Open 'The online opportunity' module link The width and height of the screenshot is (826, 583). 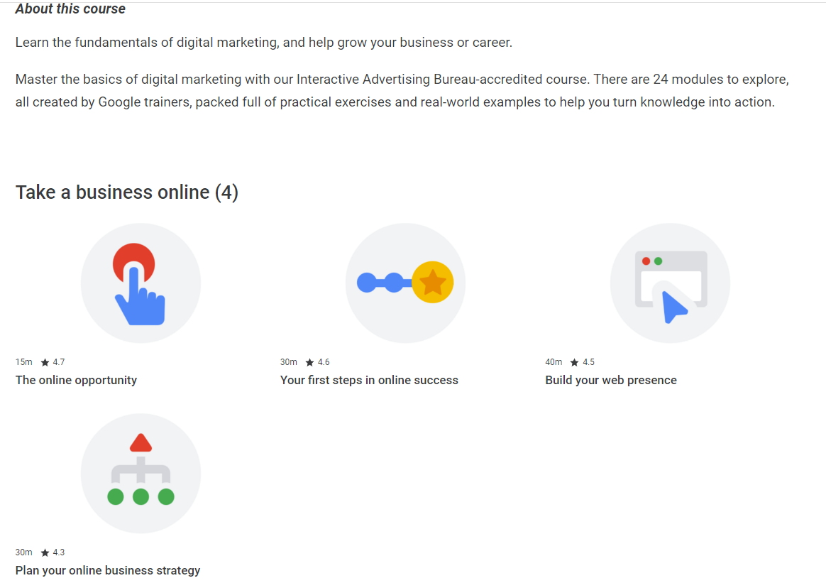pos(76,380)
